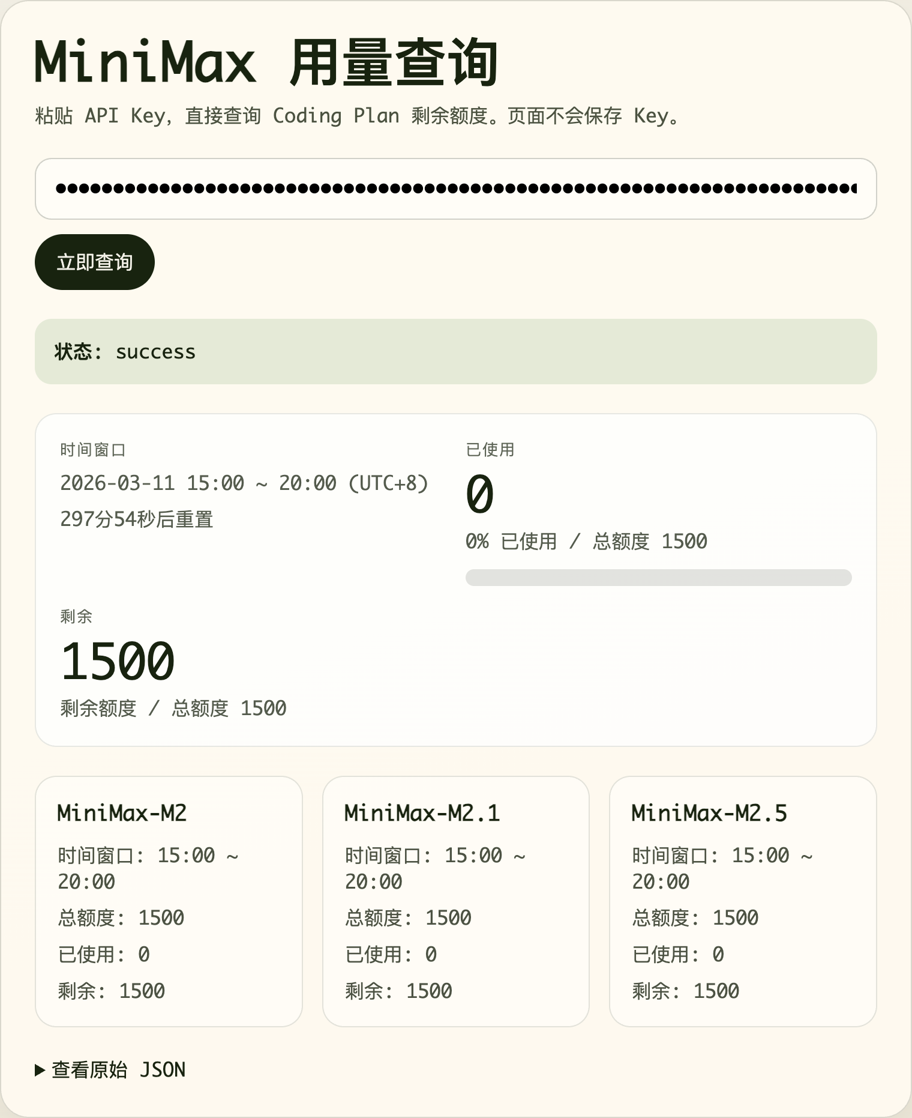Select '总额度: 1500' in the MiniMax-M2 card
Image resolution: width=912 pixels, height=1118 pixels.
pos(121,917)
